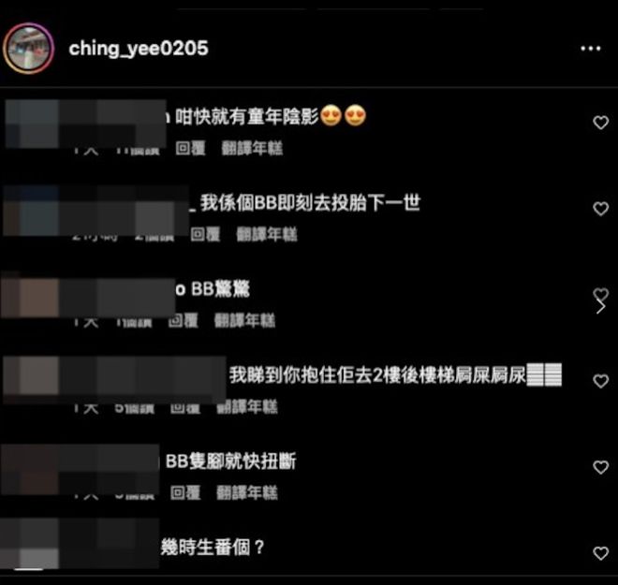Like the 幾時生番個 comment
Viewport: 618px width, 585px height.
600,553
